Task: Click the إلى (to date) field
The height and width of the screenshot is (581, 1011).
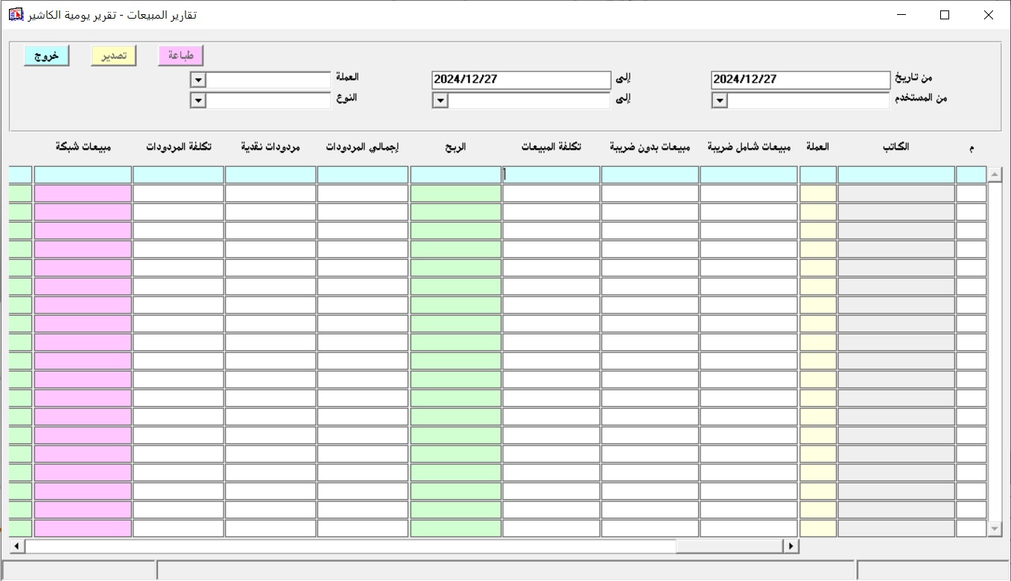Action: click(x=521, y=80)
